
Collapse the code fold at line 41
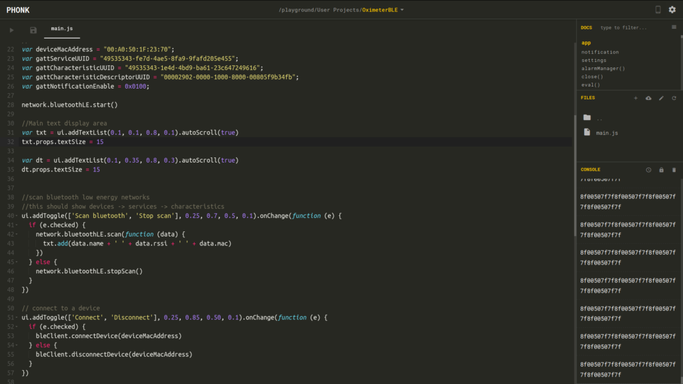(x=17, y=225)
